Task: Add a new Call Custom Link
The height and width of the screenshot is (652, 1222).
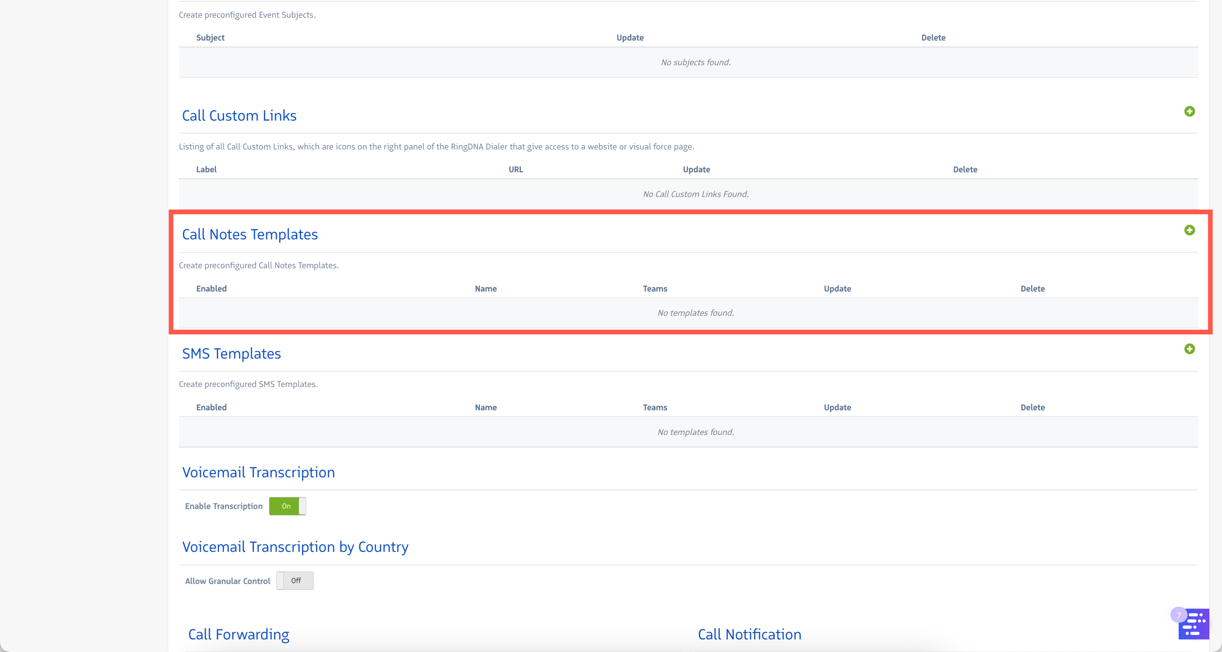Action: click(1189, 111)
